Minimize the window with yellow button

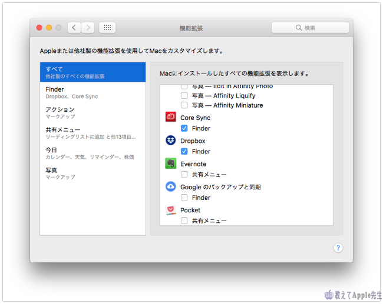[x=49, y=28]
